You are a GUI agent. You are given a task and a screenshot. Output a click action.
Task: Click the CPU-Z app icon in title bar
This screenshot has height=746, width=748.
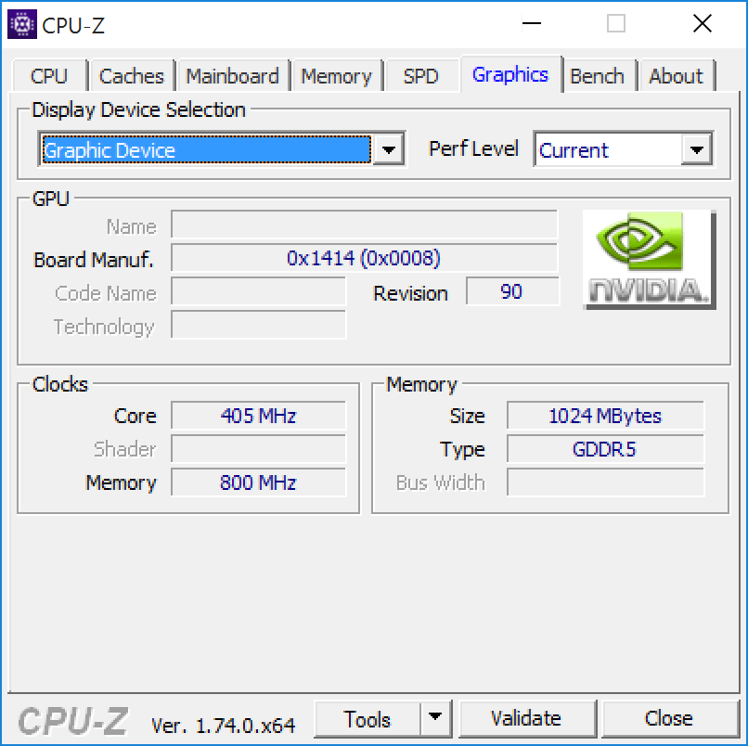(22, 24)
